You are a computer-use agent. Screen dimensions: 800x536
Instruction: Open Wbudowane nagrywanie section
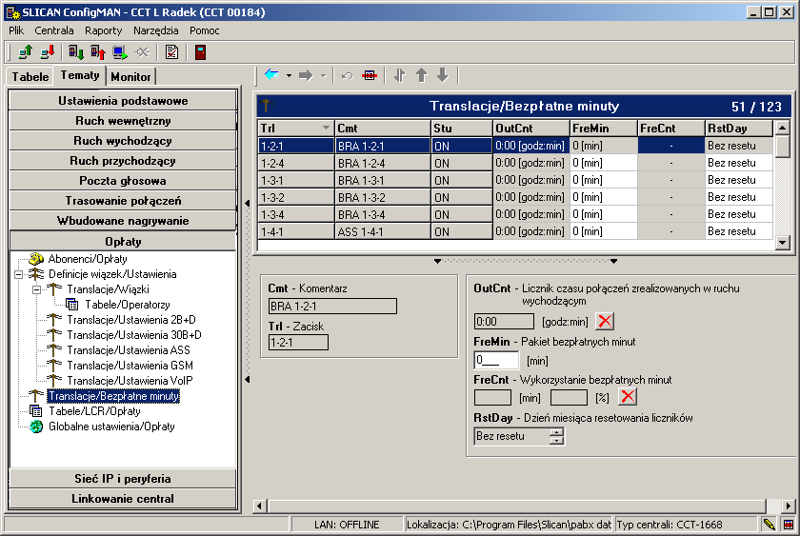click(x=123, y=220)
